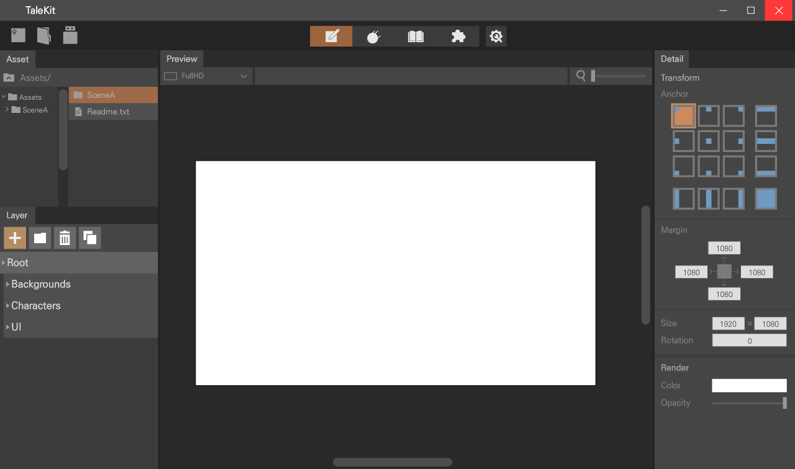This screenshot has width=795, height=469.
Task: Set anchor to top horizontal stretch
Action: (766, 116)
